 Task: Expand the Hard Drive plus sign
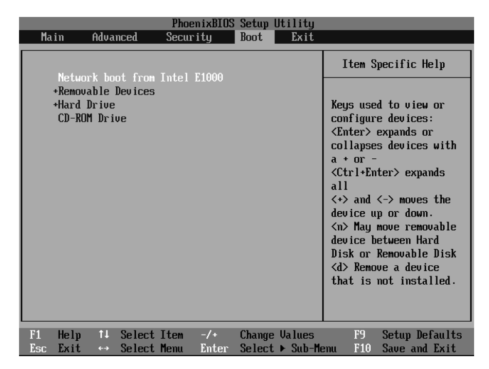56,105
